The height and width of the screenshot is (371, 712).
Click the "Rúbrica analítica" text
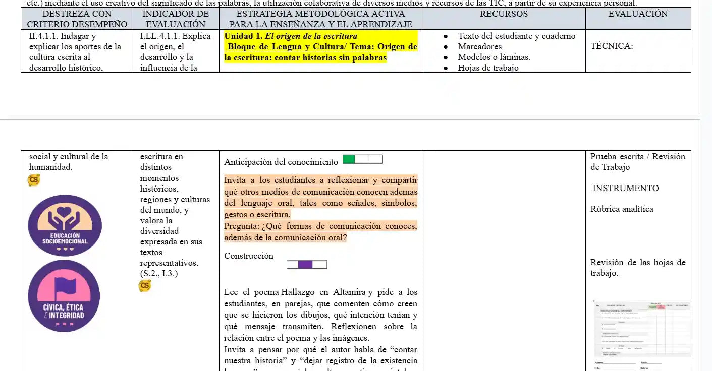(x=622, y=209)
